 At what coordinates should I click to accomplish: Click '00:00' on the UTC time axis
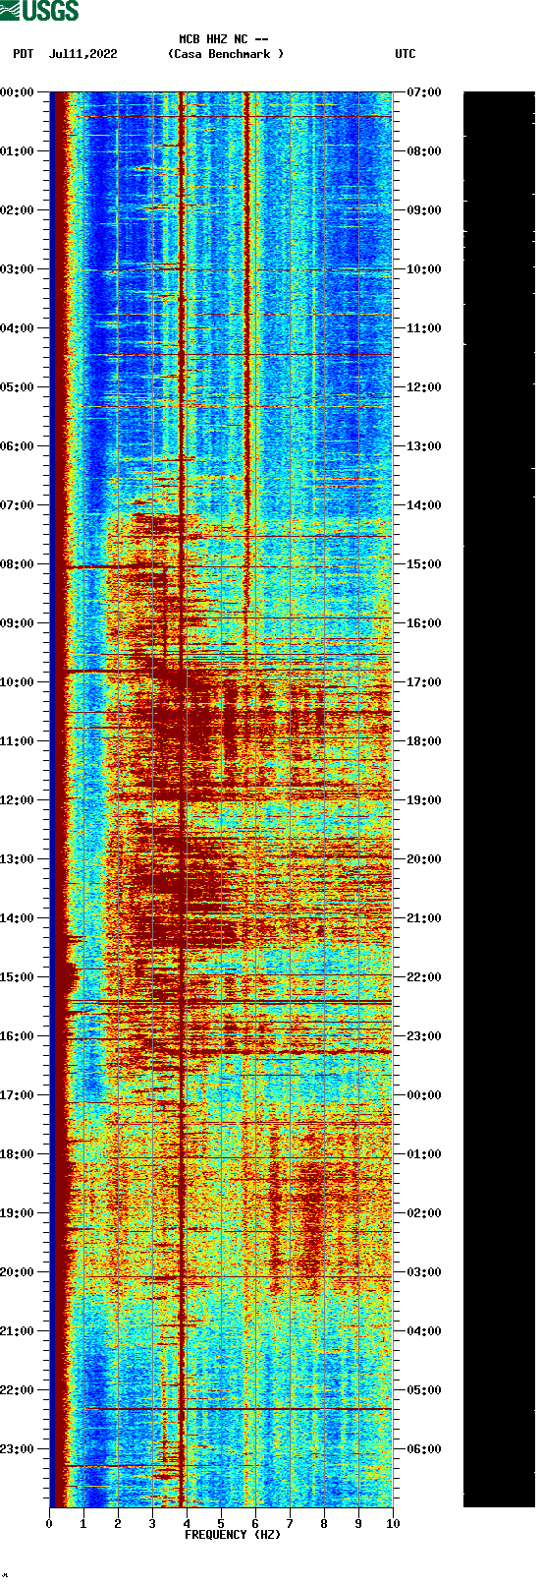pos(424,1095)
